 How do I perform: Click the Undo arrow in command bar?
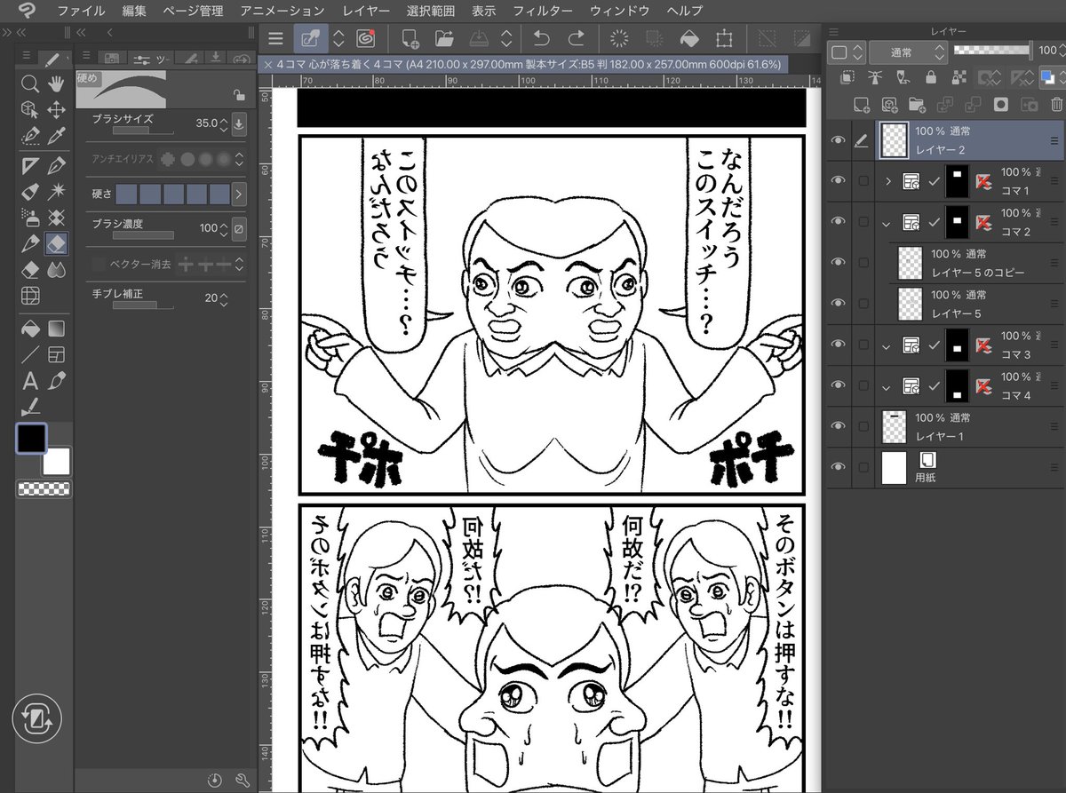(x=541, y=38)
